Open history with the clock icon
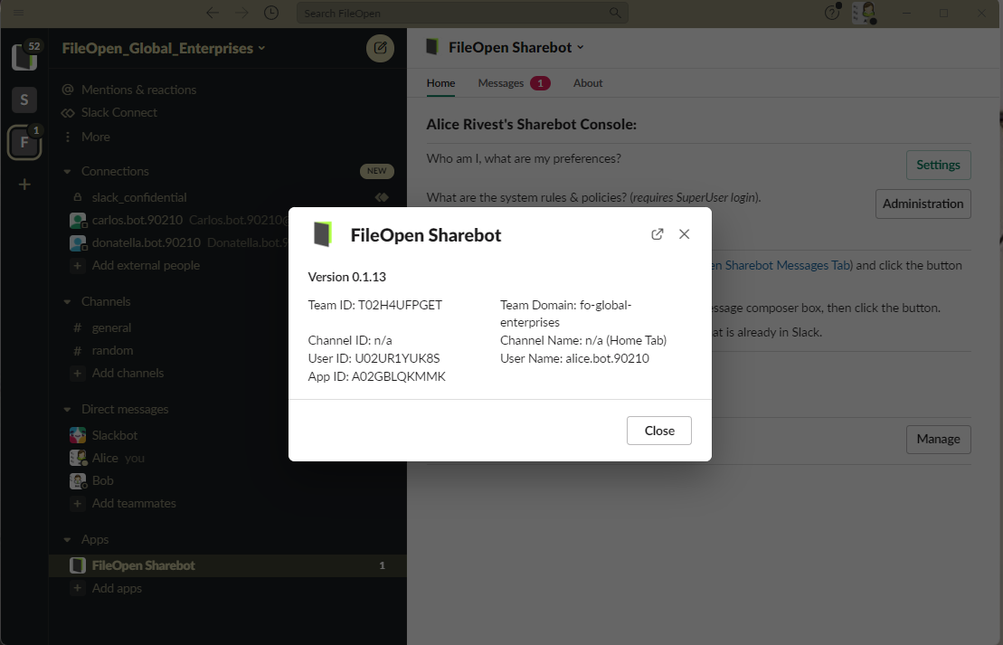This screenshot has height=645, width=1003. coord(271,13)
